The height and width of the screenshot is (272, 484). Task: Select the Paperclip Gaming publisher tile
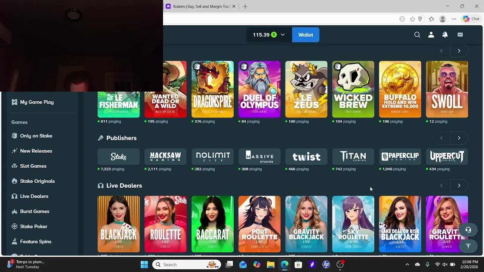400,156
